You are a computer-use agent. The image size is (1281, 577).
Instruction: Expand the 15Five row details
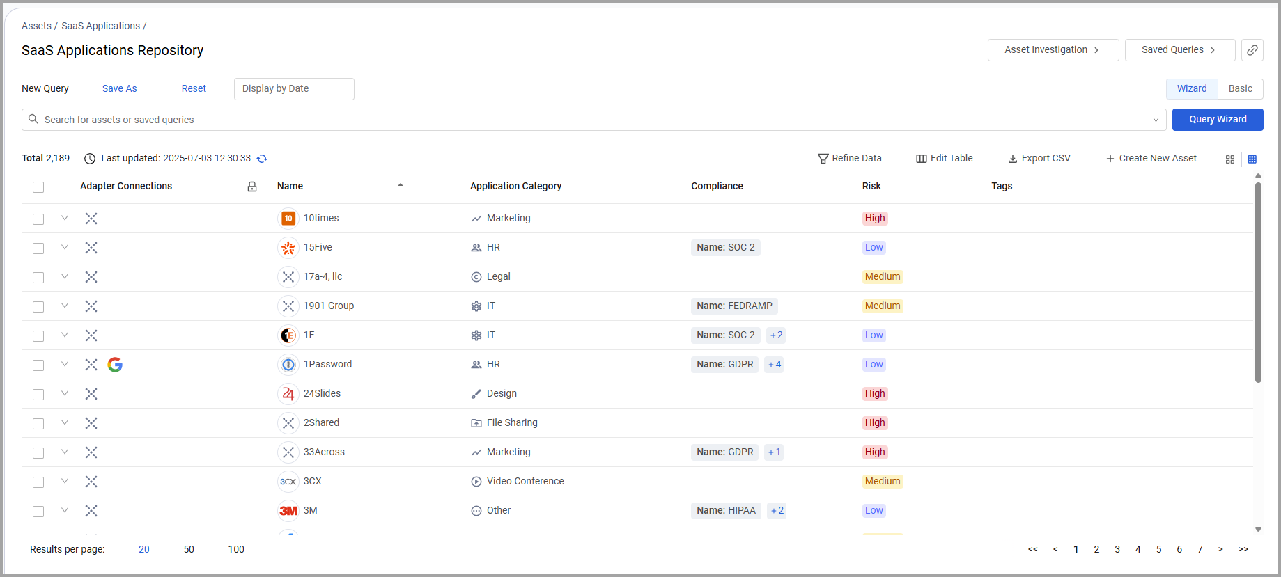pos(65,247)
